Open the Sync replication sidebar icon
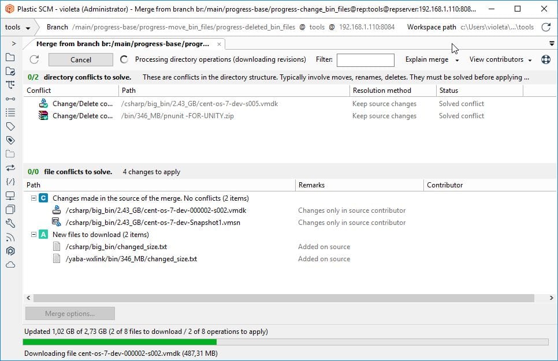 [x=10, y=168]
